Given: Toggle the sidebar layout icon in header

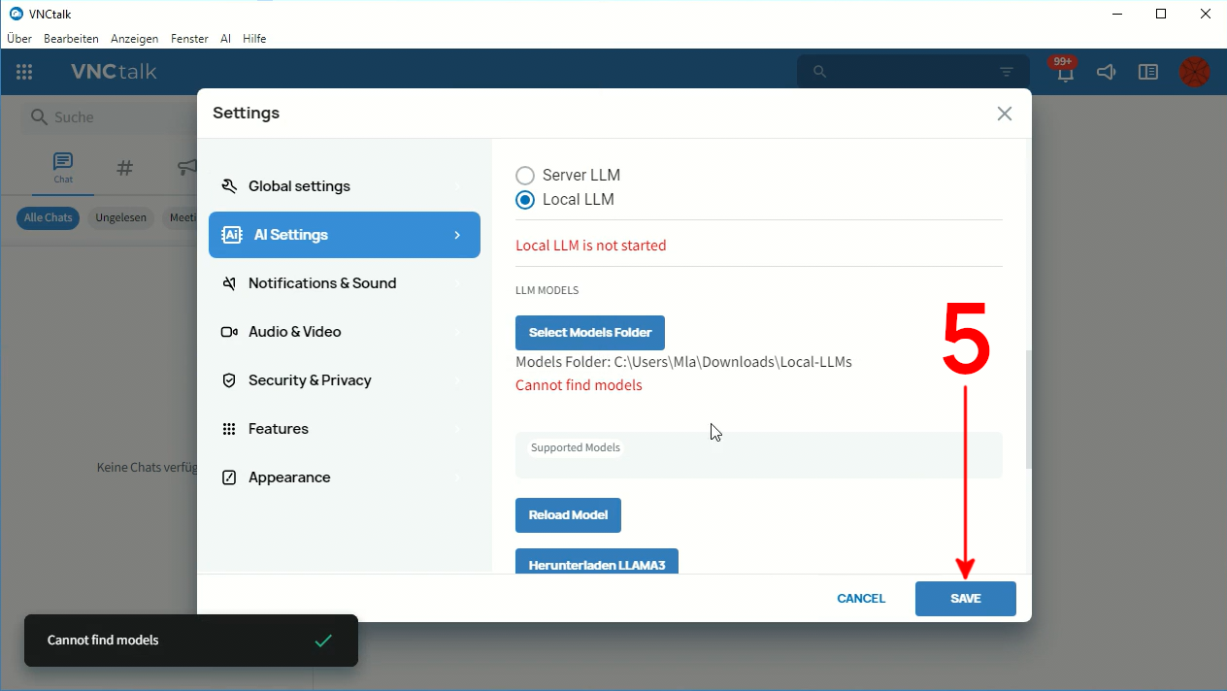Looking at the screenshot, I should pyautogui.click(x=1148, y=72).
